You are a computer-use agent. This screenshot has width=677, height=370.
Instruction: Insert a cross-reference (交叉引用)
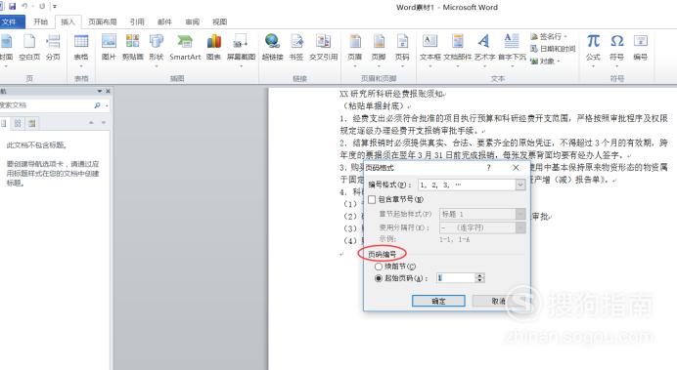tap(324, 48)
